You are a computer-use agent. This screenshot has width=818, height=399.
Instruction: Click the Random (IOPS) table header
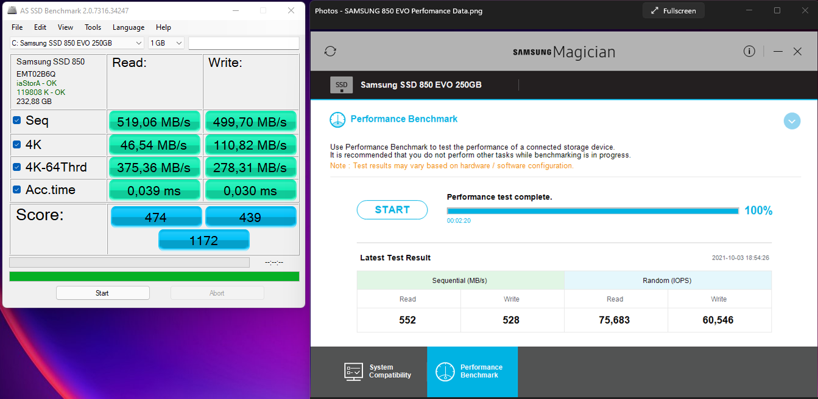(668, 280)
